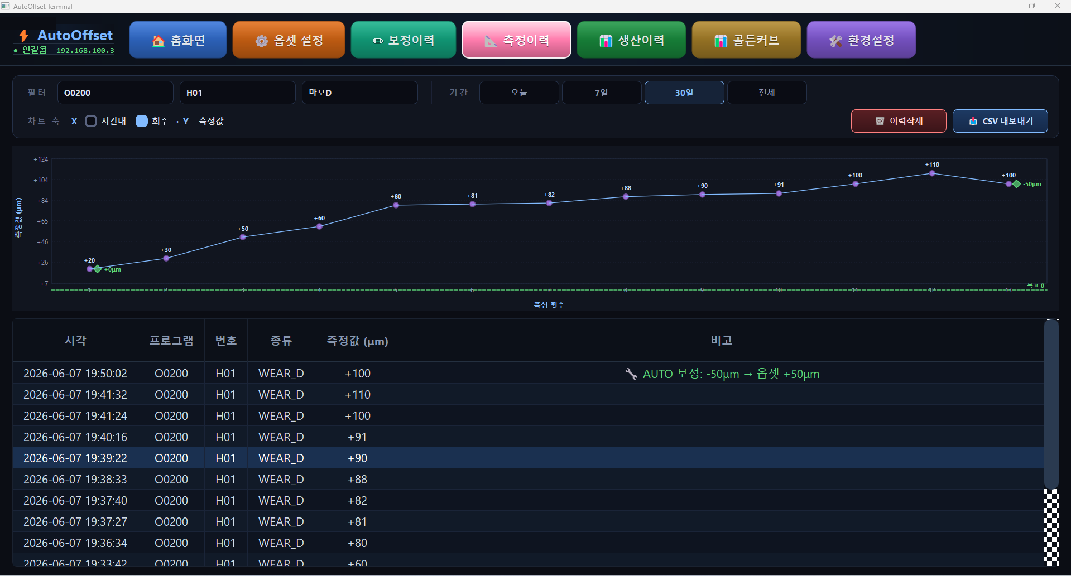Viewport: 1071px width, 576px height.
Task: Click the 번호 column header
Action: pyautogui.click(x=226, y=340)
